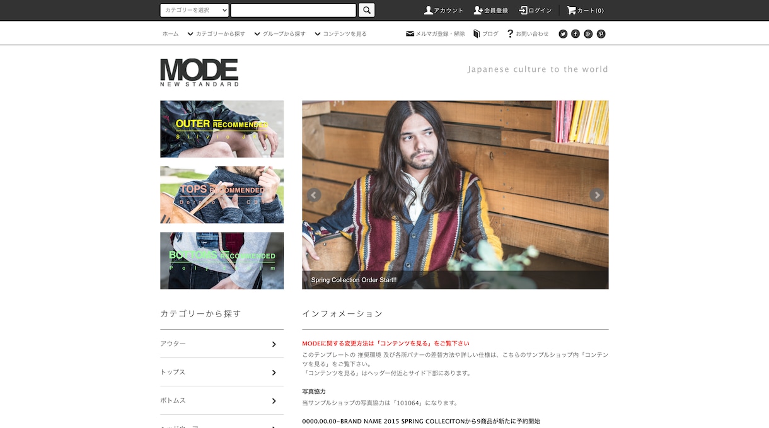Expand カテゴリーから探す navigation menu
Image resolution: width=769 pixels, height=428 pixels.
pyautogui.click(x=216, y=34)
